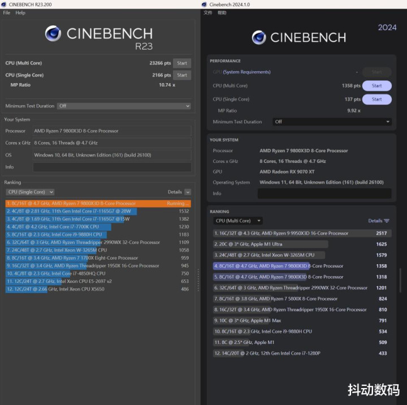Click 23266 pts multi core score in R23
The height and width of the screenshot is (405, 407).
160,63
